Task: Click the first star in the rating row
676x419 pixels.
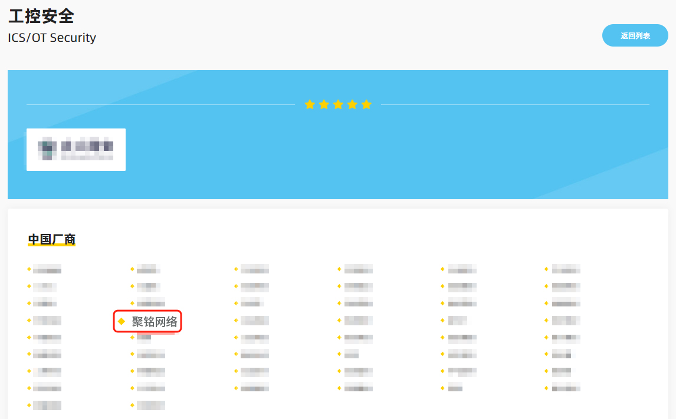Action: (x=310, y=105)
